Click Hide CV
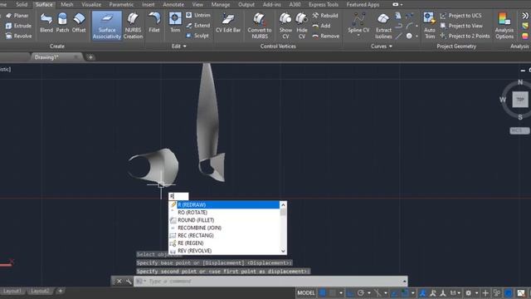Image resolution: width=531 pixels, height=299 pixels. coord(302,26)
